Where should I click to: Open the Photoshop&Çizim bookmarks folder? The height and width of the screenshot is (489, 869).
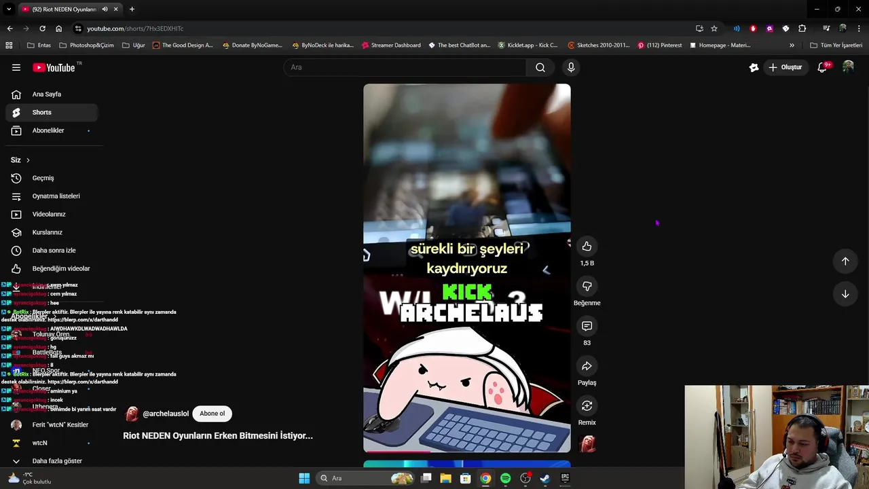(x=86, y=46)
